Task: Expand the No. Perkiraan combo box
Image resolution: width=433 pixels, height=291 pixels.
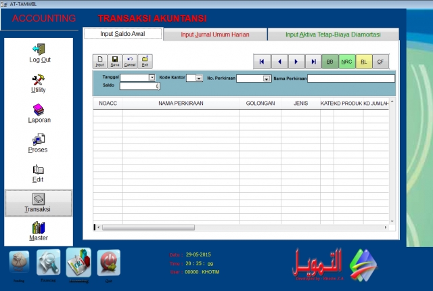Action: pyautogui.click(x=267, y=79)
